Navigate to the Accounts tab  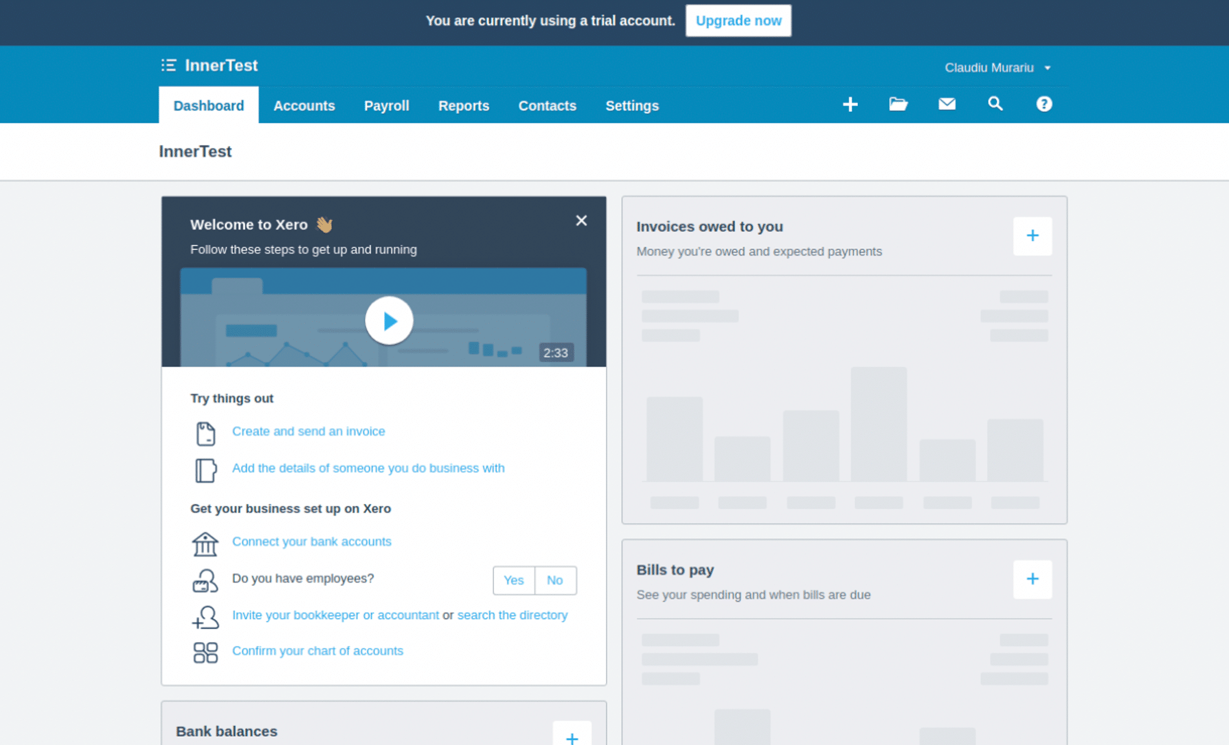[x=304, y=105]
